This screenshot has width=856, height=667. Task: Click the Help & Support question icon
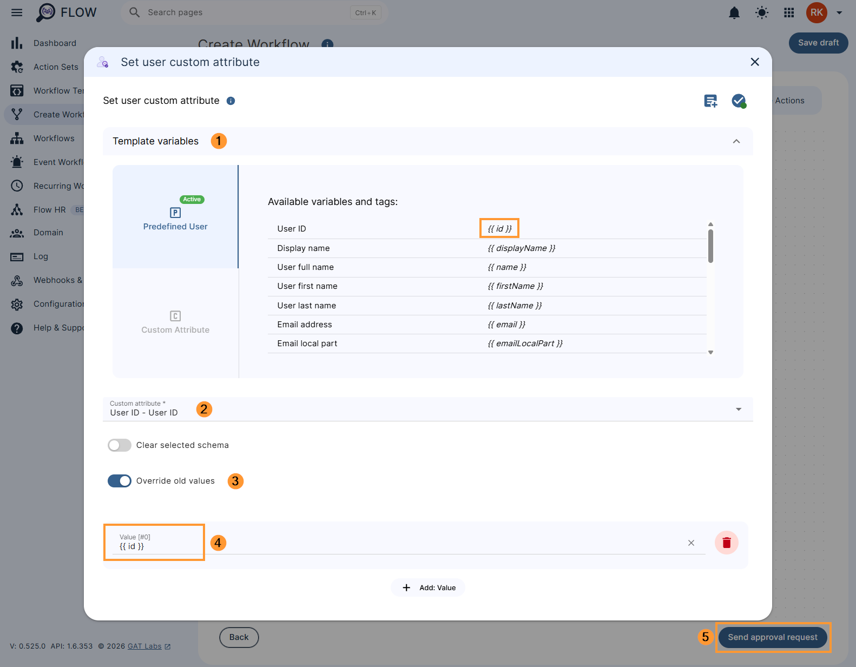17,328
